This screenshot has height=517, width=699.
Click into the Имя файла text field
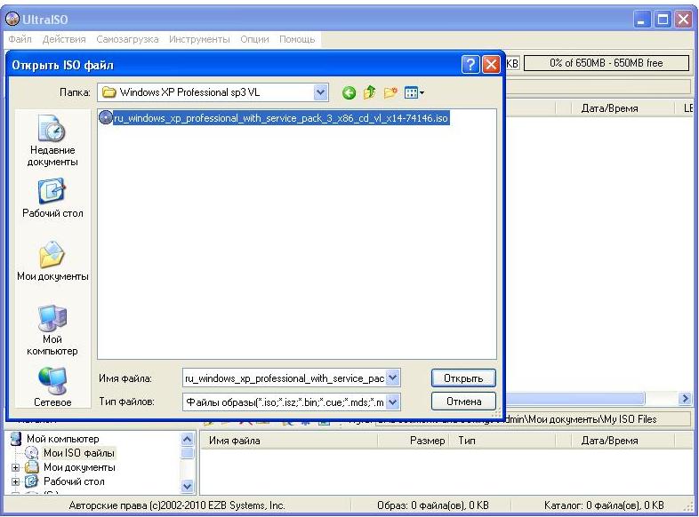[285, 378]
